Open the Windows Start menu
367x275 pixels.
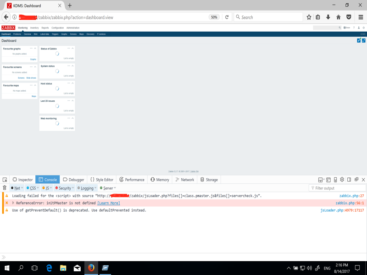7,268
